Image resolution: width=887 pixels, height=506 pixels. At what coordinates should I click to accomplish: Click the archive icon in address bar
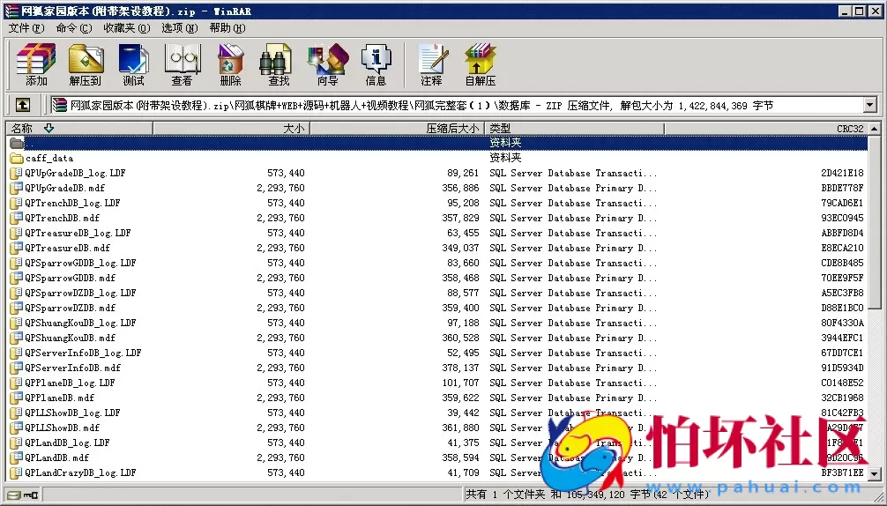pos(59,105)
